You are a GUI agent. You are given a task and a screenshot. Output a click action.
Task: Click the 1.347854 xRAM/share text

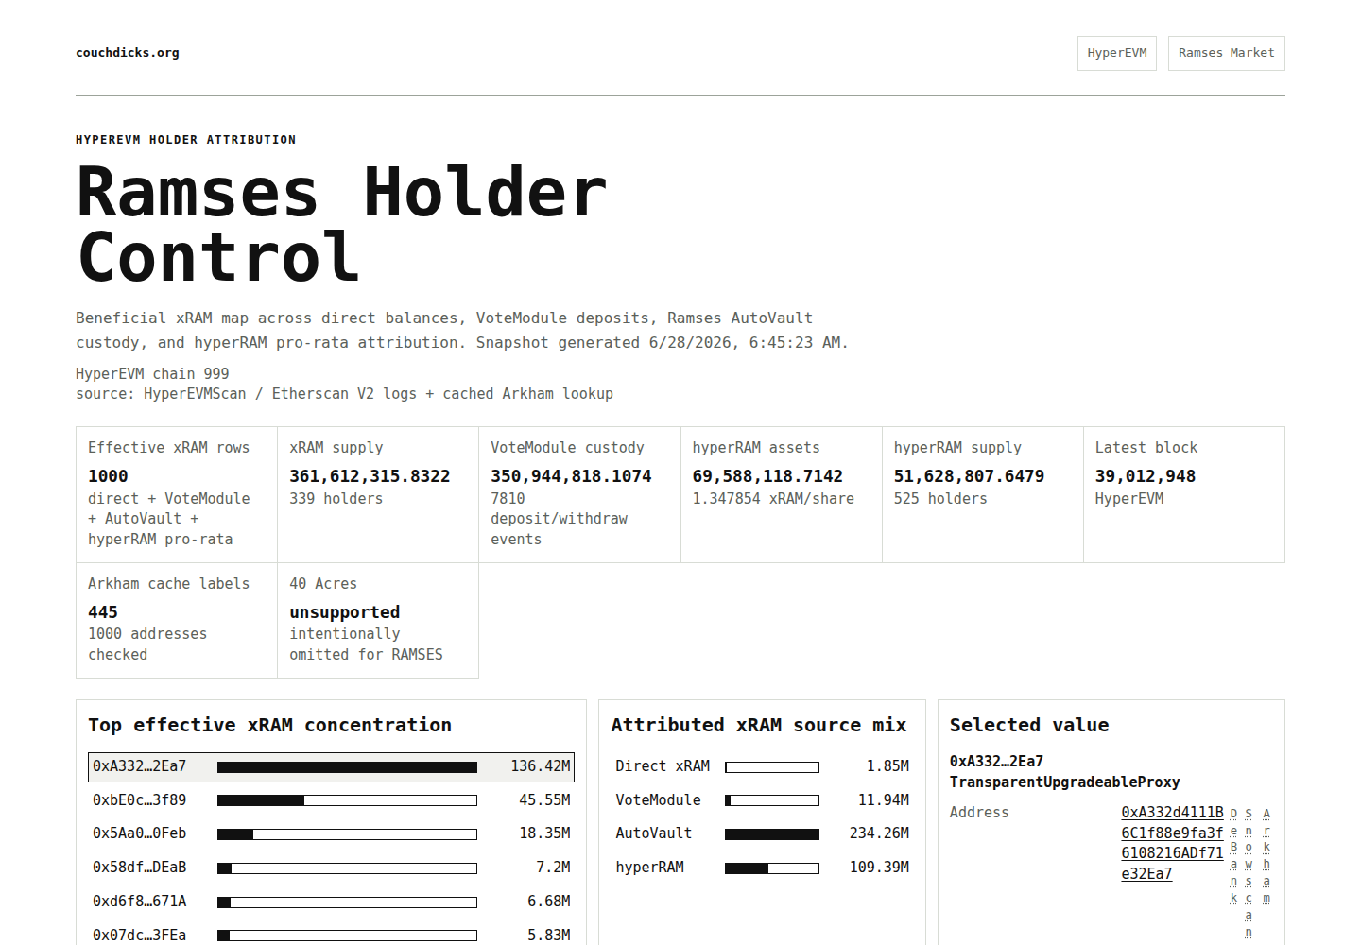coord(773,499)
